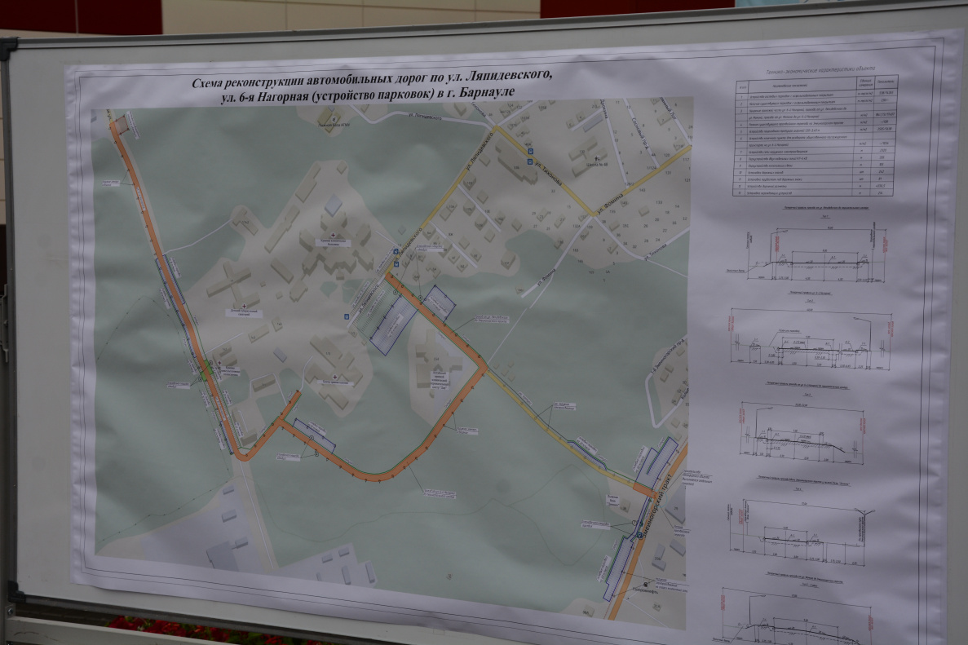This screenshot has height=645, width=968.
Task: Click the green crossing marker on the left orange road
Action: tap(206, 375)
